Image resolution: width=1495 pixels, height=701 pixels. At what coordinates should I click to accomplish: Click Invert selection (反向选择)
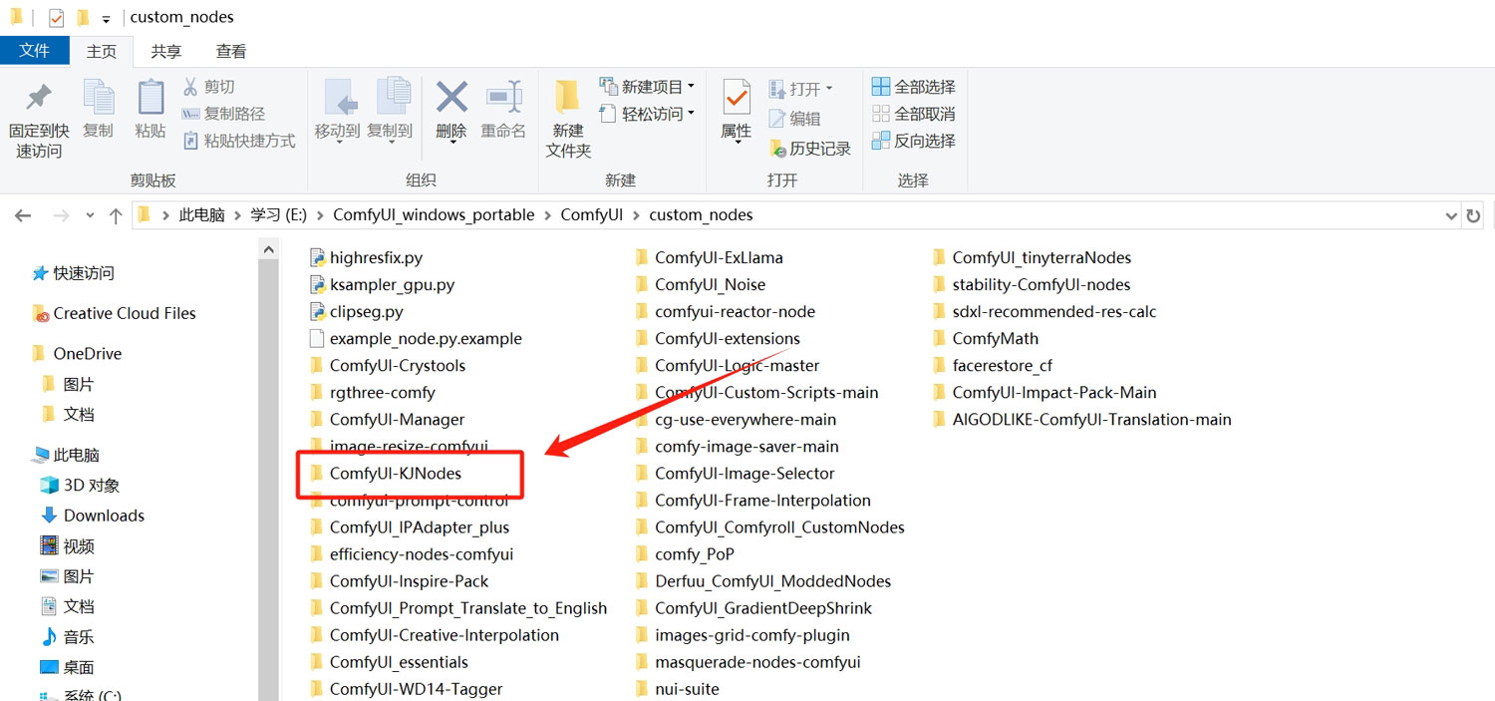point(914,141)
